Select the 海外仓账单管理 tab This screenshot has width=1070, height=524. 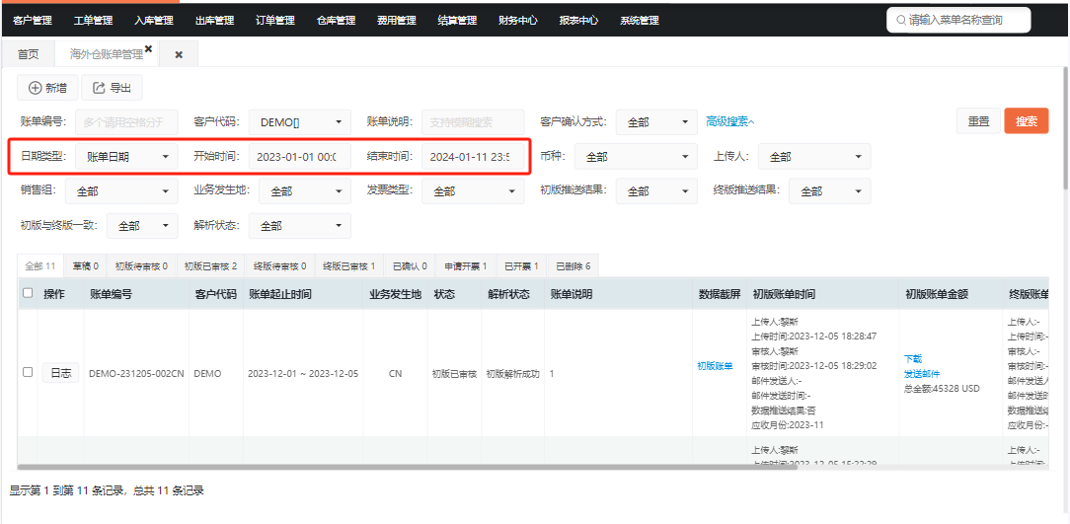click(x=107, y=54)
